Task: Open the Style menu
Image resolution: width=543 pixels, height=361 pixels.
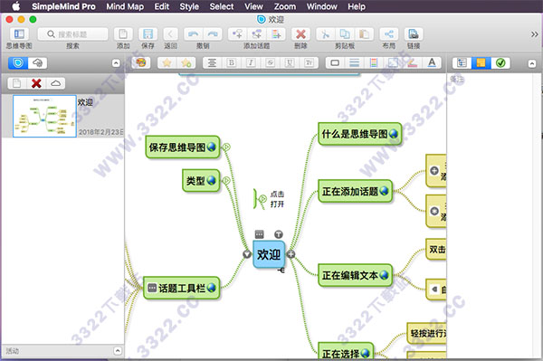Action: point(189,6)
